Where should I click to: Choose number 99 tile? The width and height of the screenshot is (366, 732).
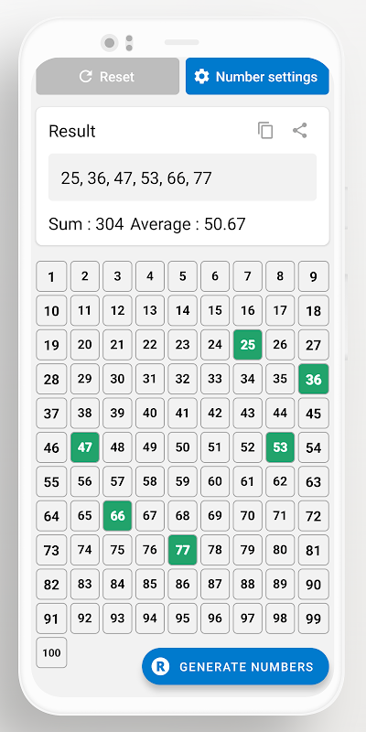(313, 619)
